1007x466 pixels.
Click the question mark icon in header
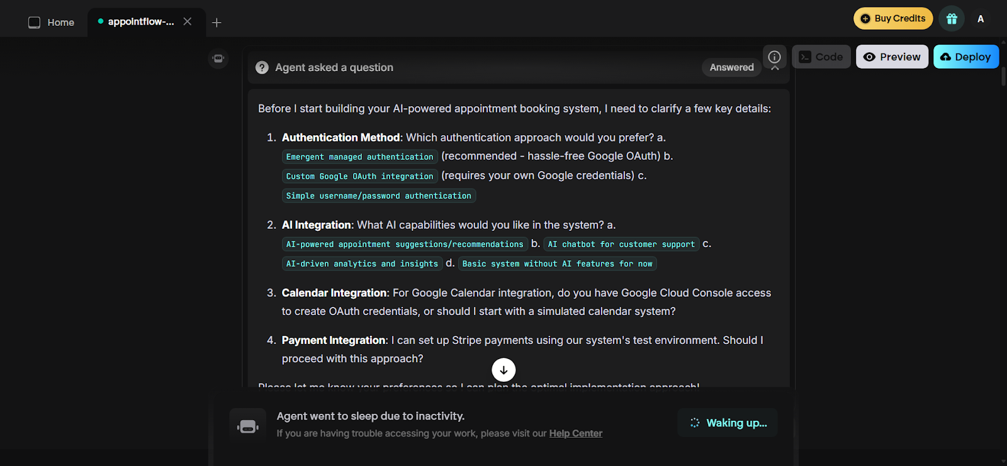click(262, 67)
